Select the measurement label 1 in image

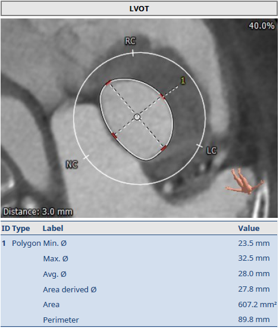tap(183, 80)
